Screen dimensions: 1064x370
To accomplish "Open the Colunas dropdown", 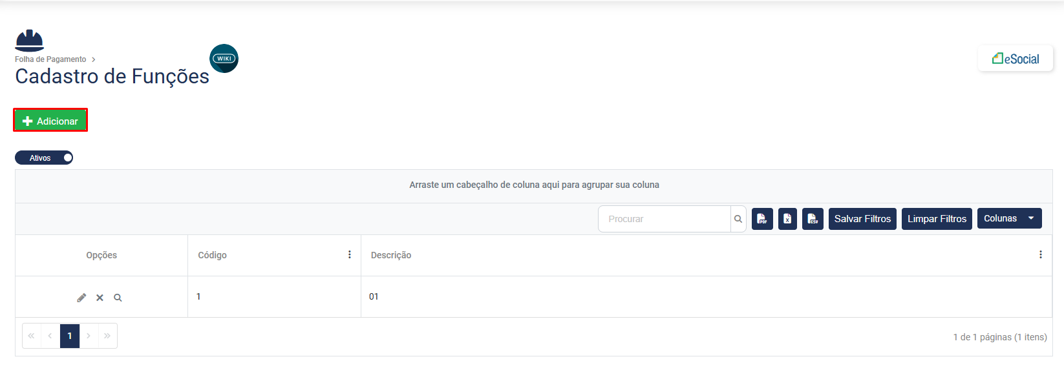I will (1009, 219).
